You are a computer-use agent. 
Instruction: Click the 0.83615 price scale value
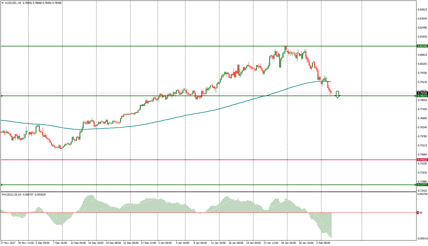coord(422,10)
